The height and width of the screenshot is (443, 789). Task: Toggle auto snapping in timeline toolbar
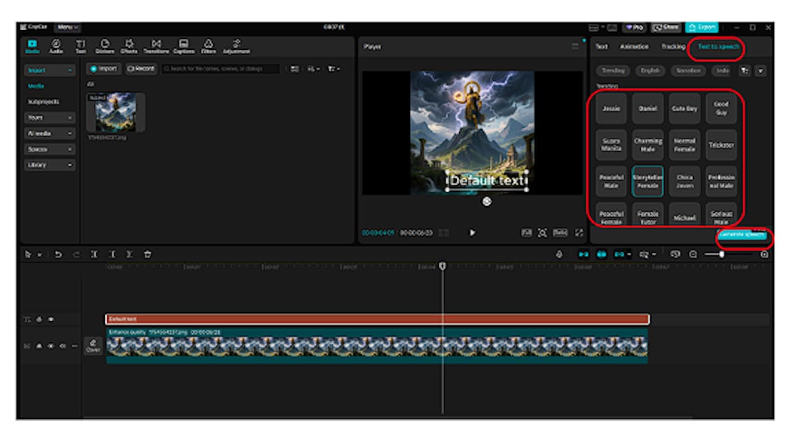(601, 253)
